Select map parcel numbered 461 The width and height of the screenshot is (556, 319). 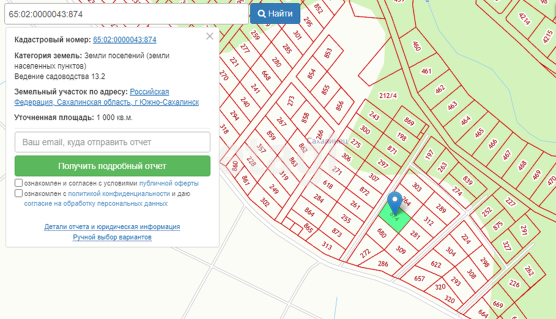click(426, 71)
